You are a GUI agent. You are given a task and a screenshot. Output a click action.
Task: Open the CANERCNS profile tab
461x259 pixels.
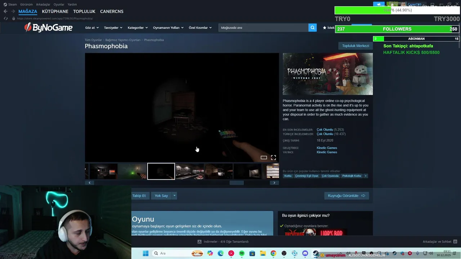[112, 12]
